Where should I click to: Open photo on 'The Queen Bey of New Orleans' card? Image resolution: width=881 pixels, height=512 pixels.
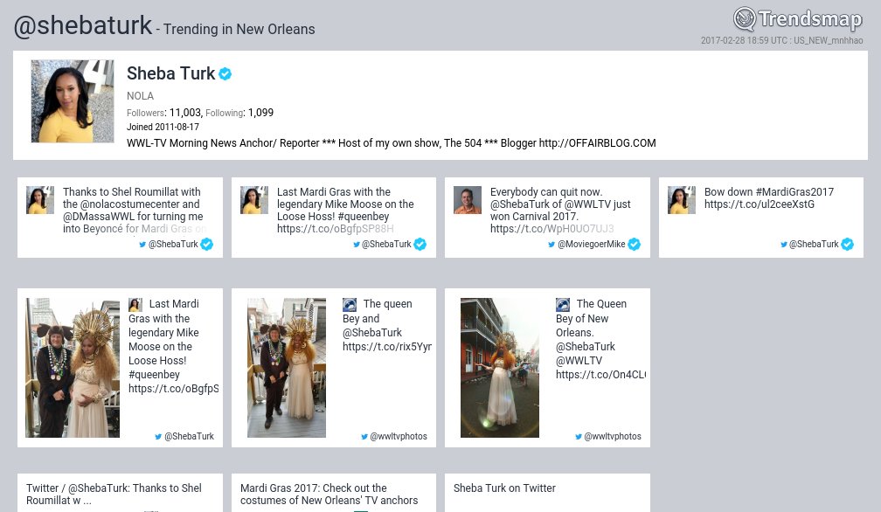(500, 368)
